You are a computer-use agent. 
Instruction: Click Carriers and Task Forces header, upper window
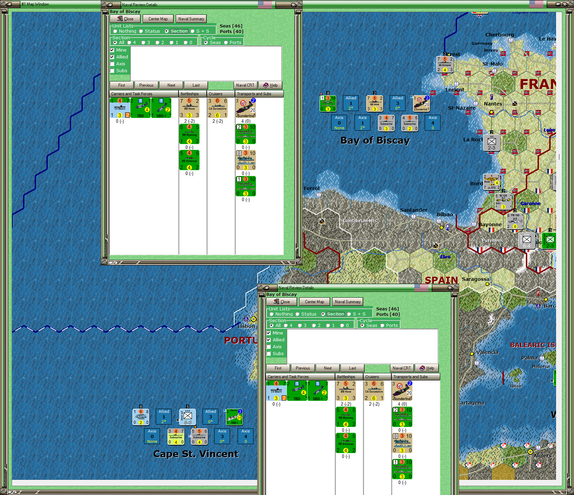pos(144,94)
